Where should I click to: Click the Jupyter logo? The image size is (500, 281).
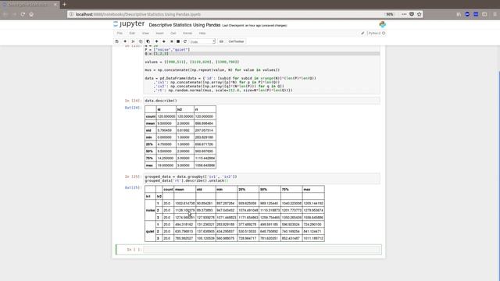pos(129,24)
